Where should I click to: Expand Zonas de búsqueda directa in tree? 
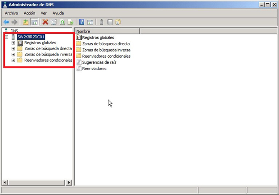[13, 49]
